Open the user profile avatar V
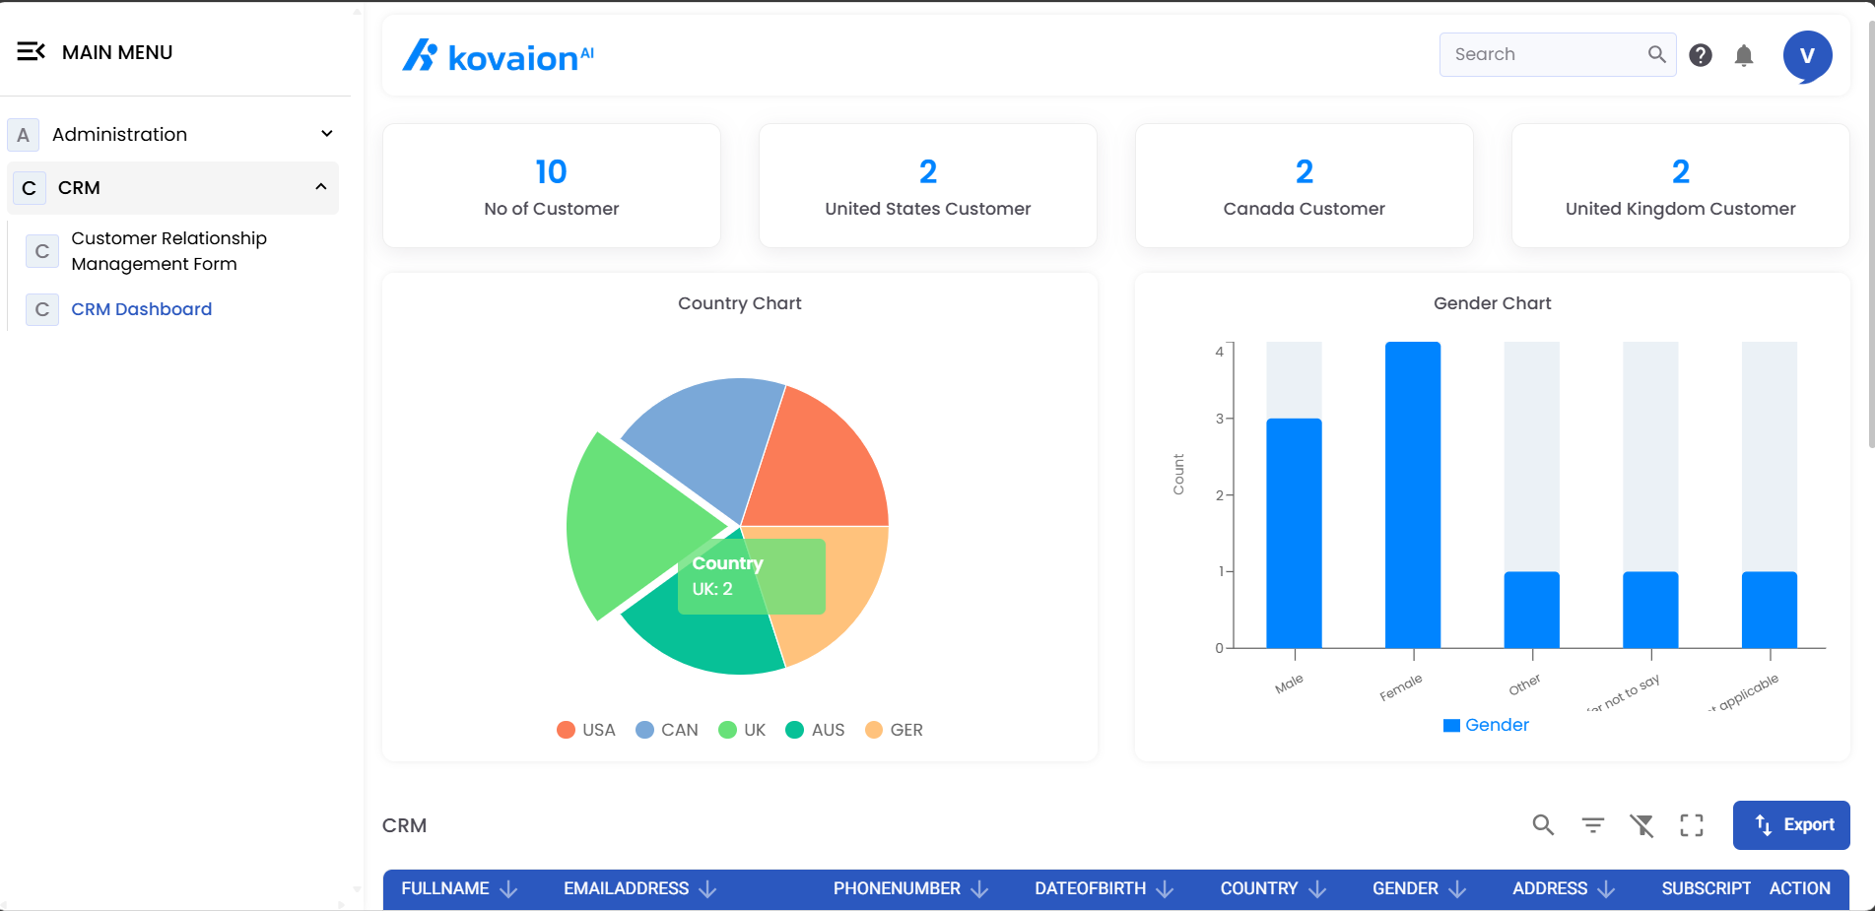1875x911 pixels. pyautogui.click(x=1806, y=56)
